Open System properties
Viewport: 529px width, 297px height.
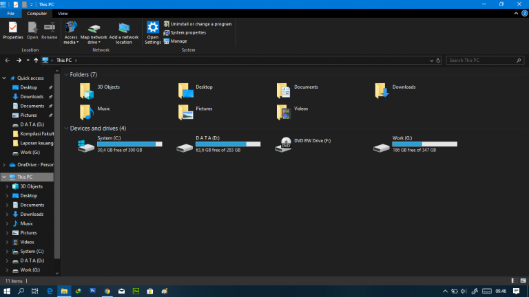pyautogui.click(x=185, y=33)
